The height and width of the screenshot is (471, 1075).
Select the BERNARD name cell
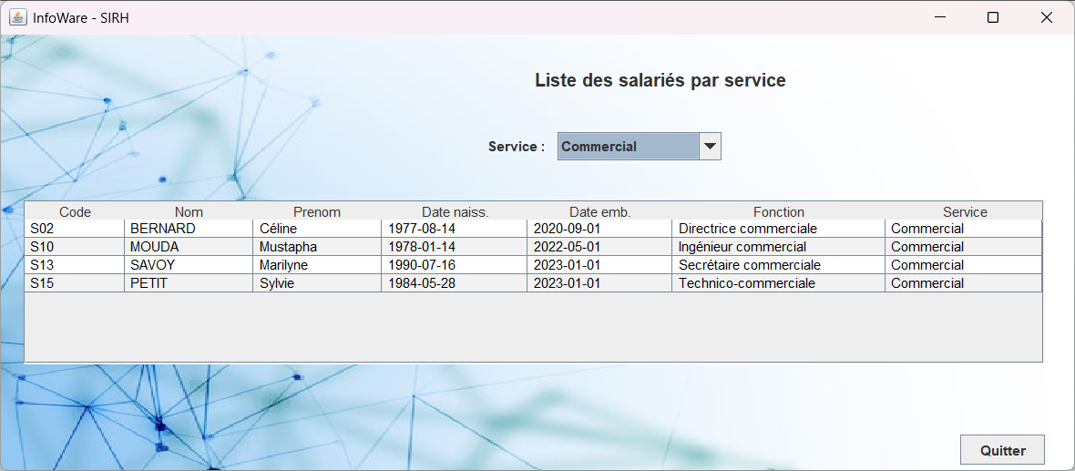click(x=189, y=229)
